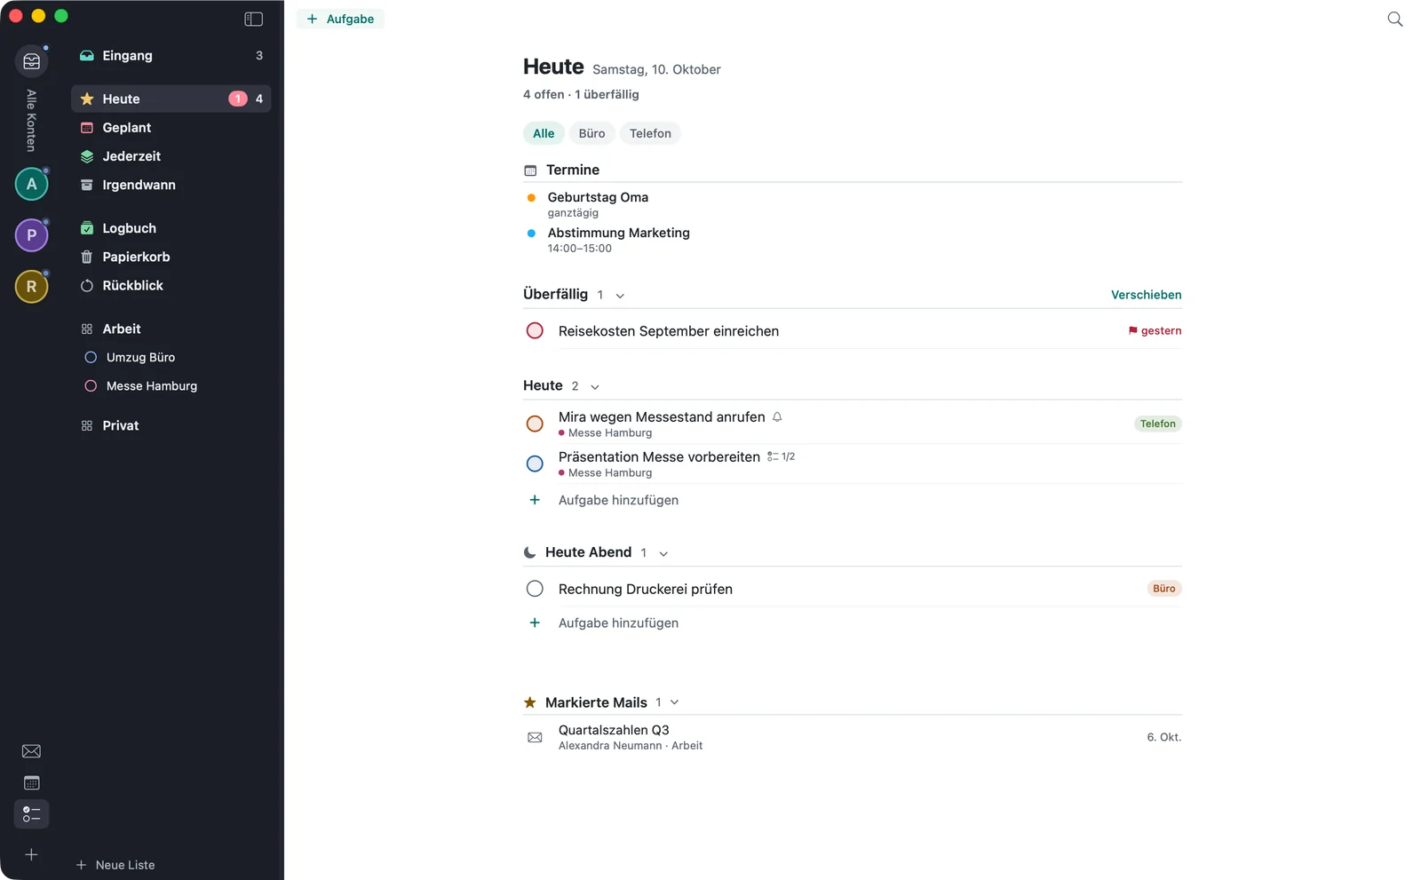Screen dimensions: 1421x880
Task: Open the Logbuch
Action: 171,228
